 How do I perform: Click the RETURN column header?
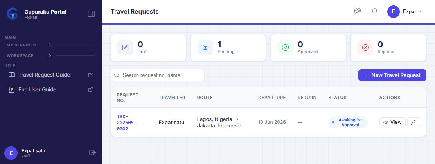307,98
